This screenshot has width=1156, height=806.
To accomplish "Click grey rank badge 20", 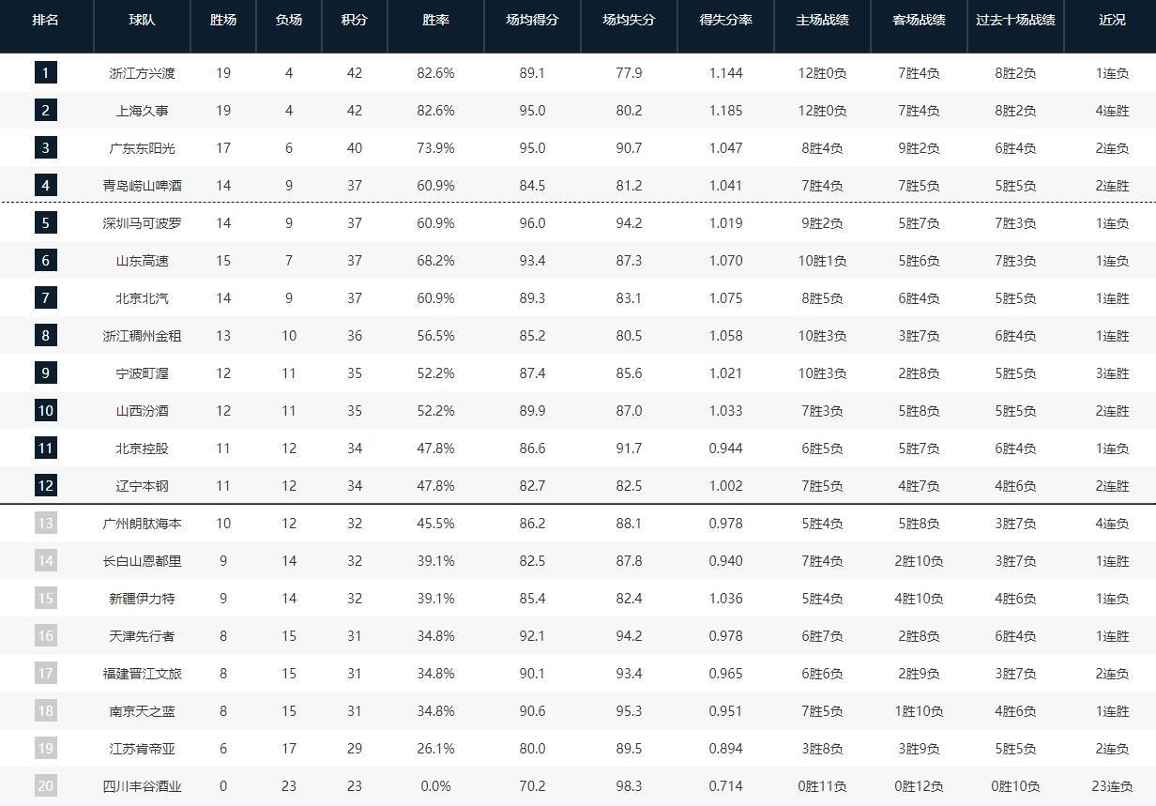I will tap(45, 785).
